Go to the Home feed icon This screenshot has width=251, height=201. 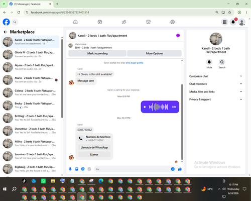pyautogui.click(x=75, y=22)
